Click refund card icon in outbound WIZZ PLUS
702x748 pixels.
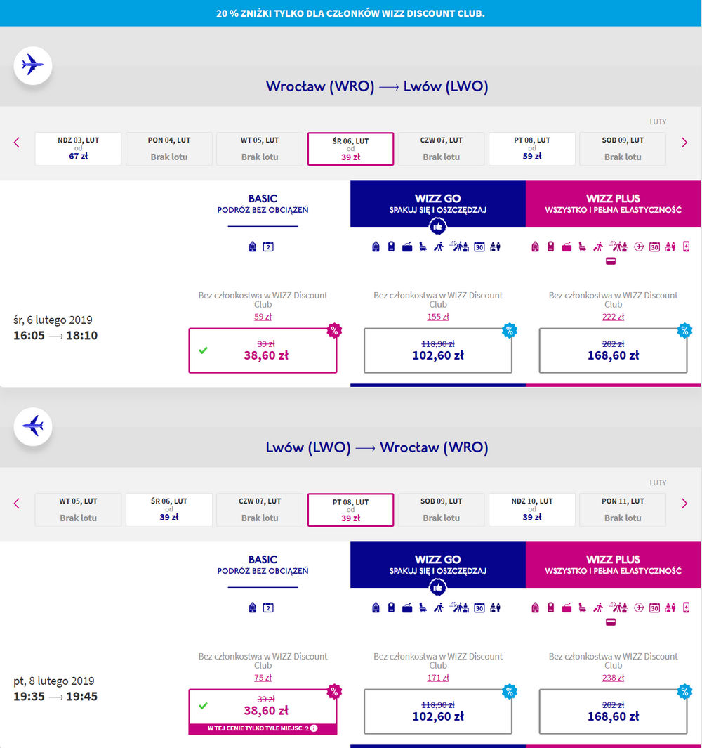[611, 261]
